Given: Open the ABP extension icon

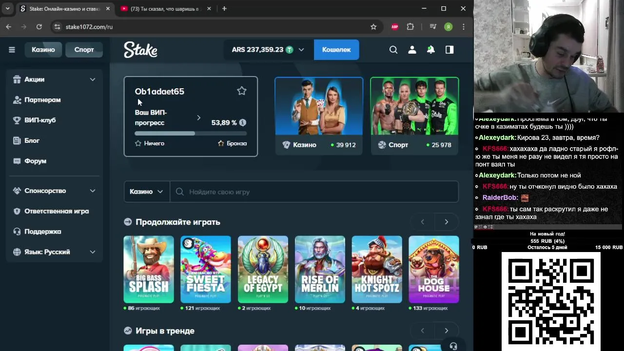Looking at the screenshot, I should pos(395,27).
